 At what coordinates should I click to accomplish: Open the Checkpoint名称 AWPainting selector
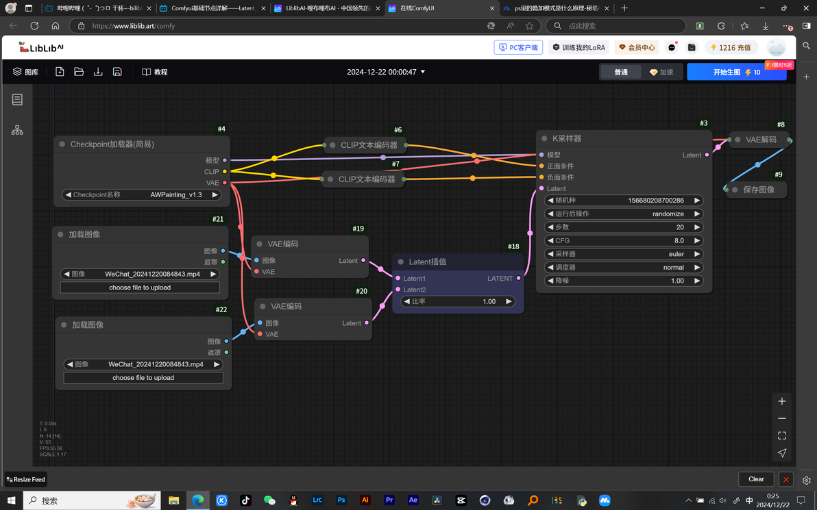tap(141, 194)
